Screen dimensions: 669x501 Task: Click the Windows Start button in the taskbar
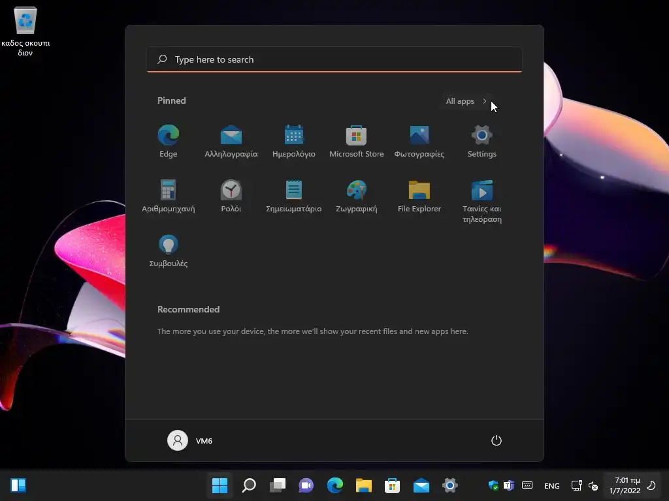(x=220, y=485)
